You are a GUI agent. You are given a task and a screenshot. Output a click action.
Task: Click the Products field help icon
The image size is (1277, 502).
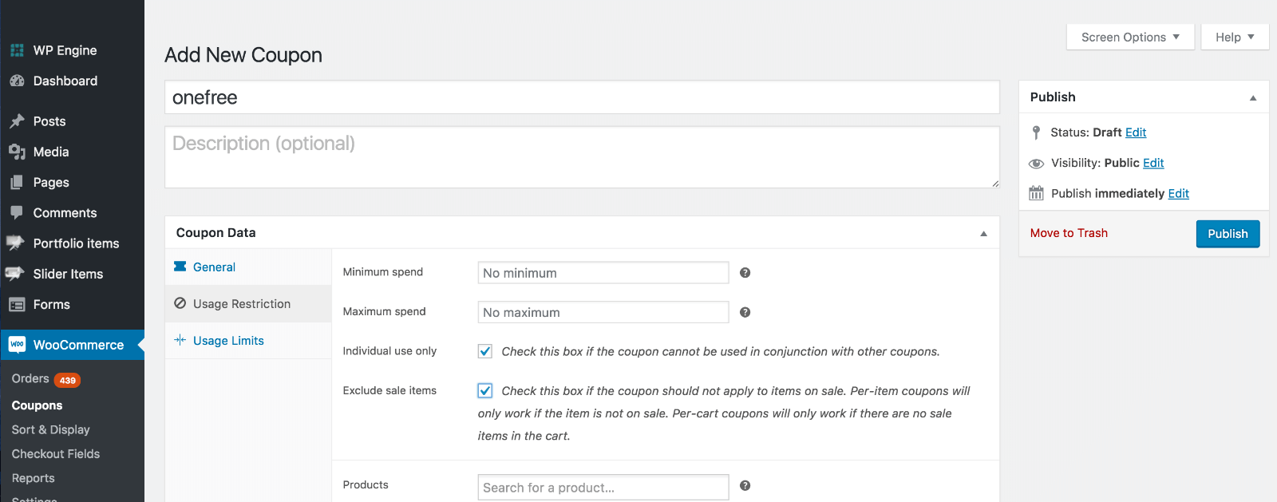745,485
